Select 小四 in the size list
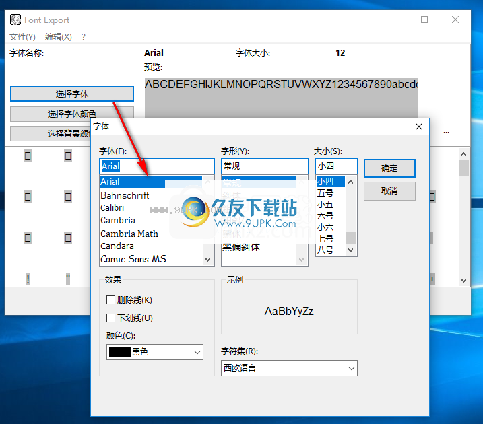 (x=330, y=182)
